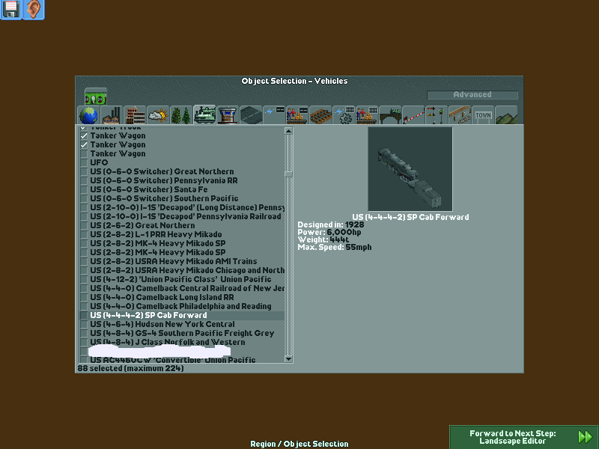599x449 pixels.
Task: Tick the UFO checkbox
Action: [x=84, y=162]
